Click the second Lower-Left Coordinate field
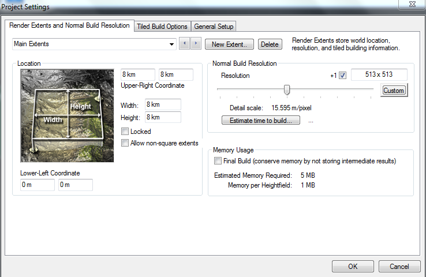Screen dimensions: 426x277 pyautogui.click(x=75, y=185)
